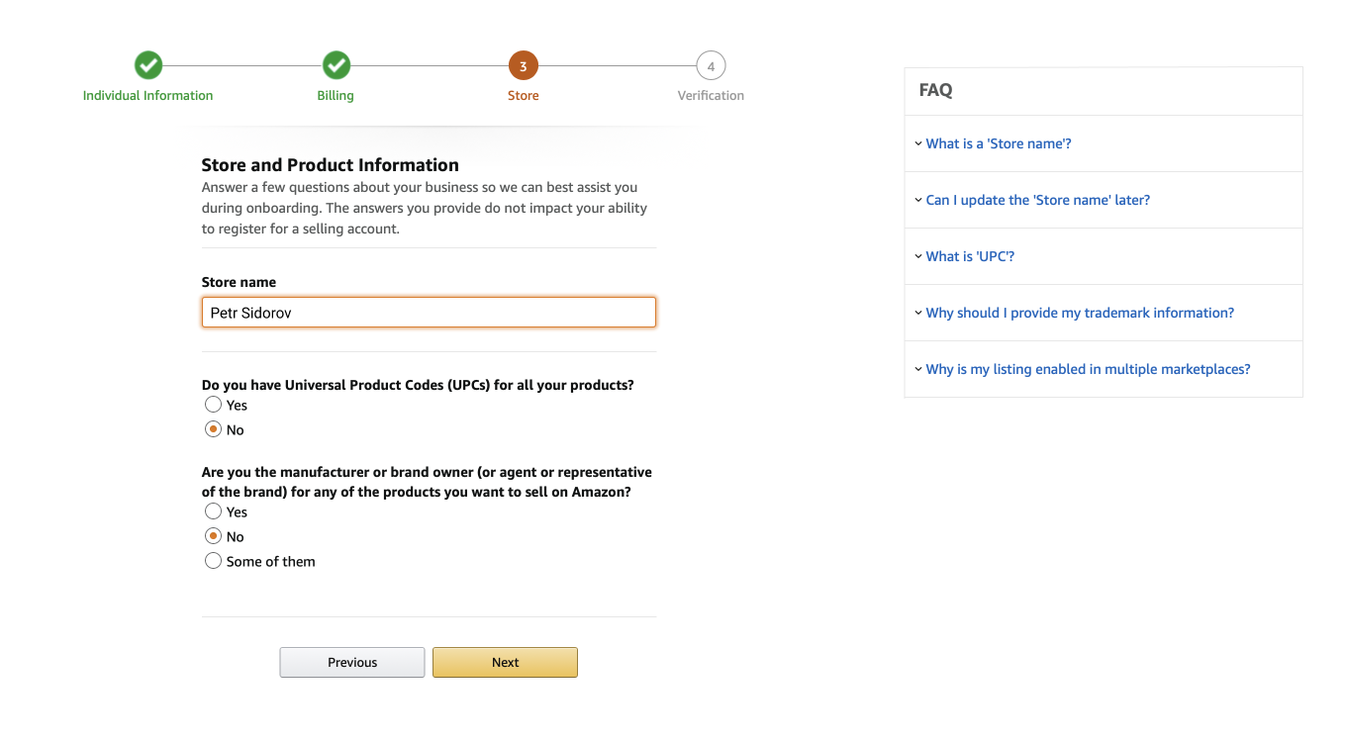
Task: Select Yes for having UPCs for all products
Action: coord(213,404)
